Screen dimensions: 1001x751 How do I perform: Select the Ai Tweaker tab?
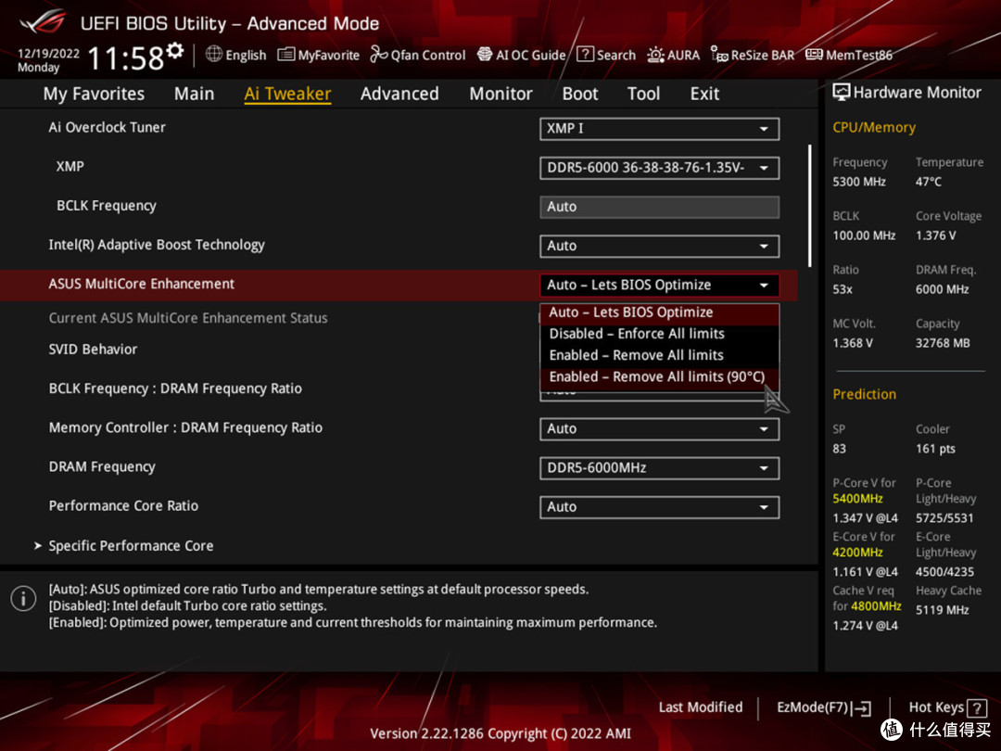tap(287, 94)
